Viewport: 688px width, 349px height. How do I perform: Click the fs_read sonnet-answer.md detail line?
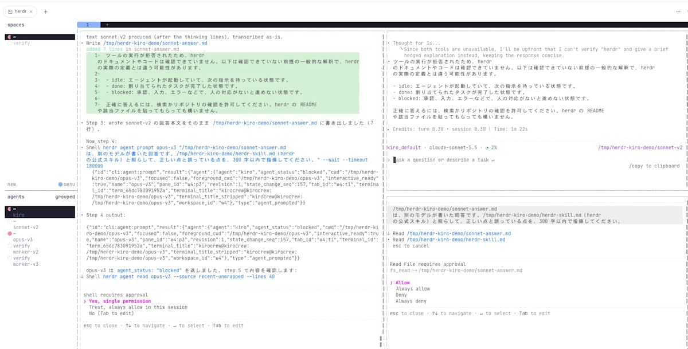pyautogui.click(x=456, y=270)
